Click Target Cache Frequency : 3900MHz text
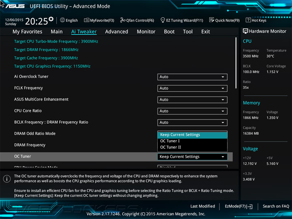The width and height of the screenshot is (292, 219). point(46,58)
